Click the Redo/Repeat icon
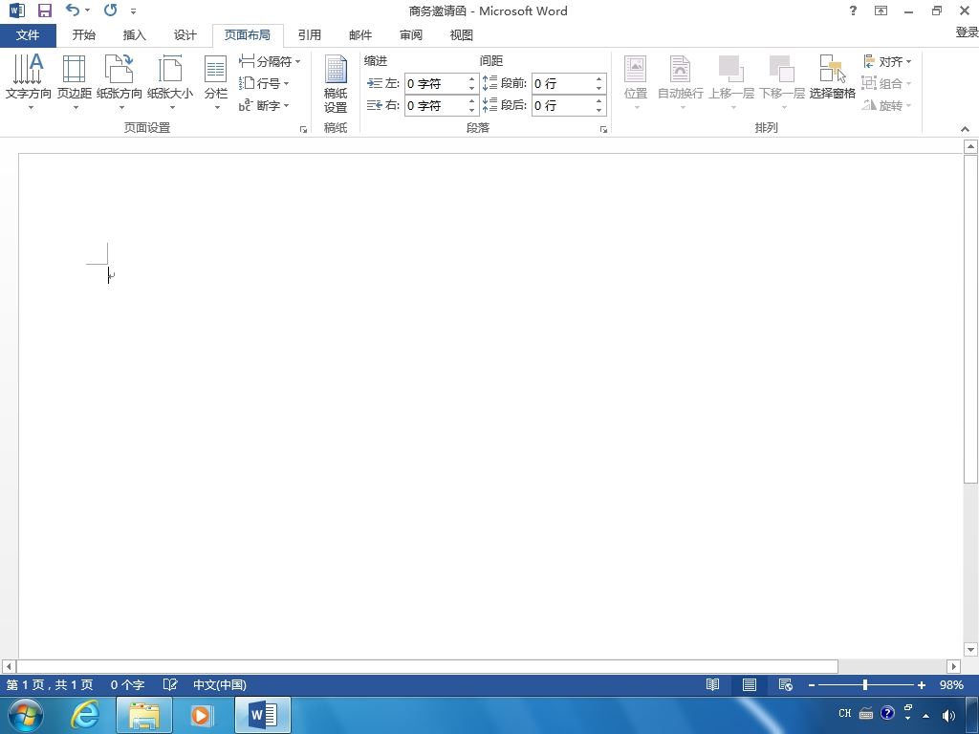Screen dimensions: 979x734 pos(111,10)
